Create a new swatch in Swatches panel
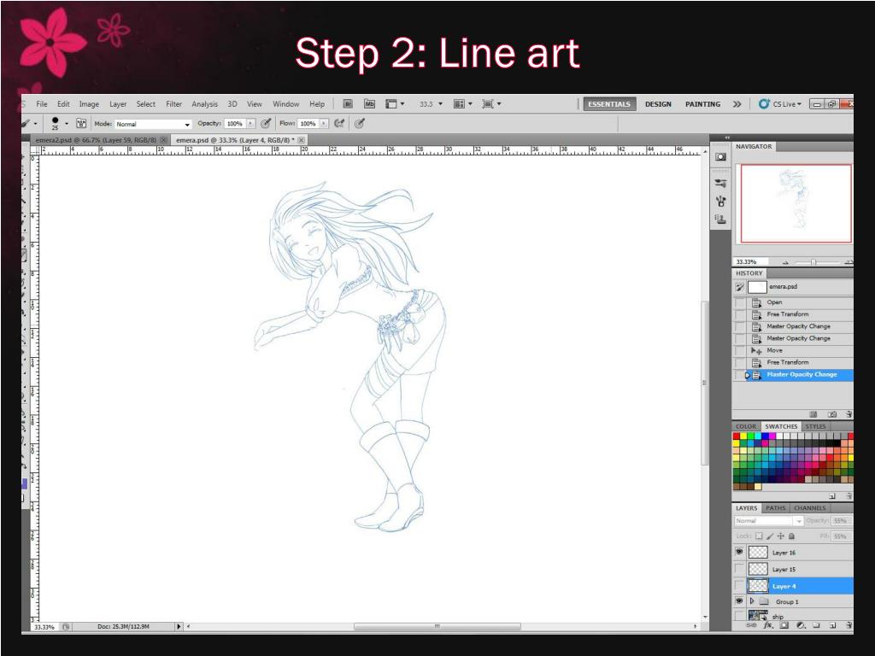The height and width of the screenshot is (656, 875). [832, 496]
